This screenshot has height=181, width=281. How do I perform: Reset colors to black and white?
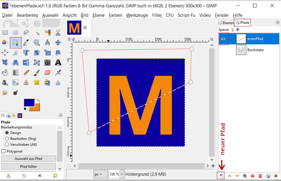pyautogui.click(x=26, y=109)
